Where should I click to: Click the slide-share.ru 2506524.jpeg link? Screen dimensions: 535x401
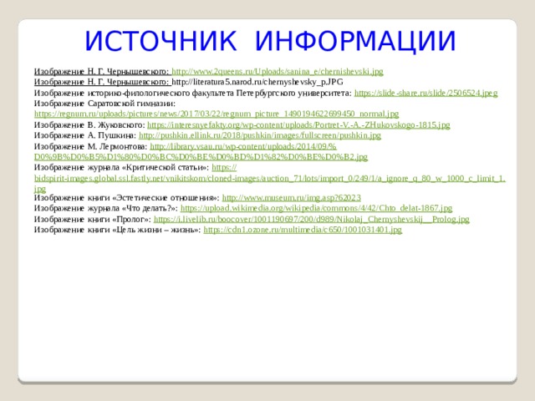point(425,93)
